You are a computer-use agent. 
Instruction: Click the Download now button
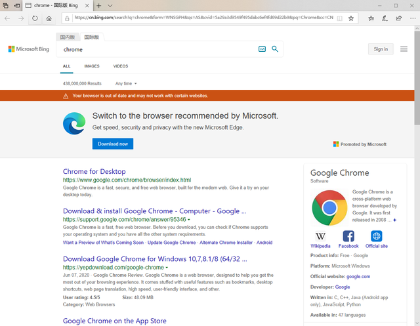113,144
